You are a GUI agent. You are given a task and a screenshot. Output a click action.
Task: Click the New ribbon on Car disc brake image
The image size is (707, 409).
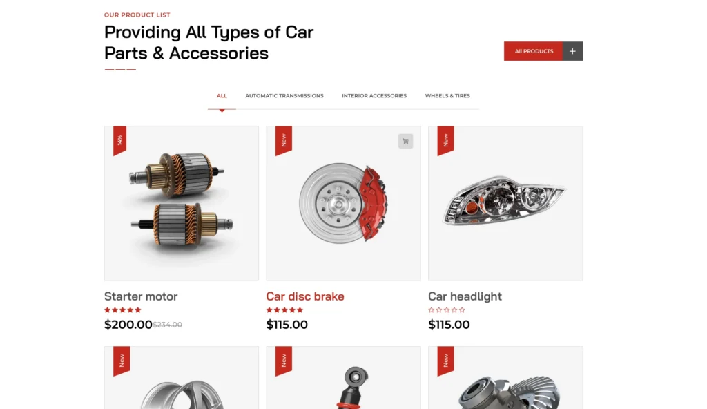point(284,140)
